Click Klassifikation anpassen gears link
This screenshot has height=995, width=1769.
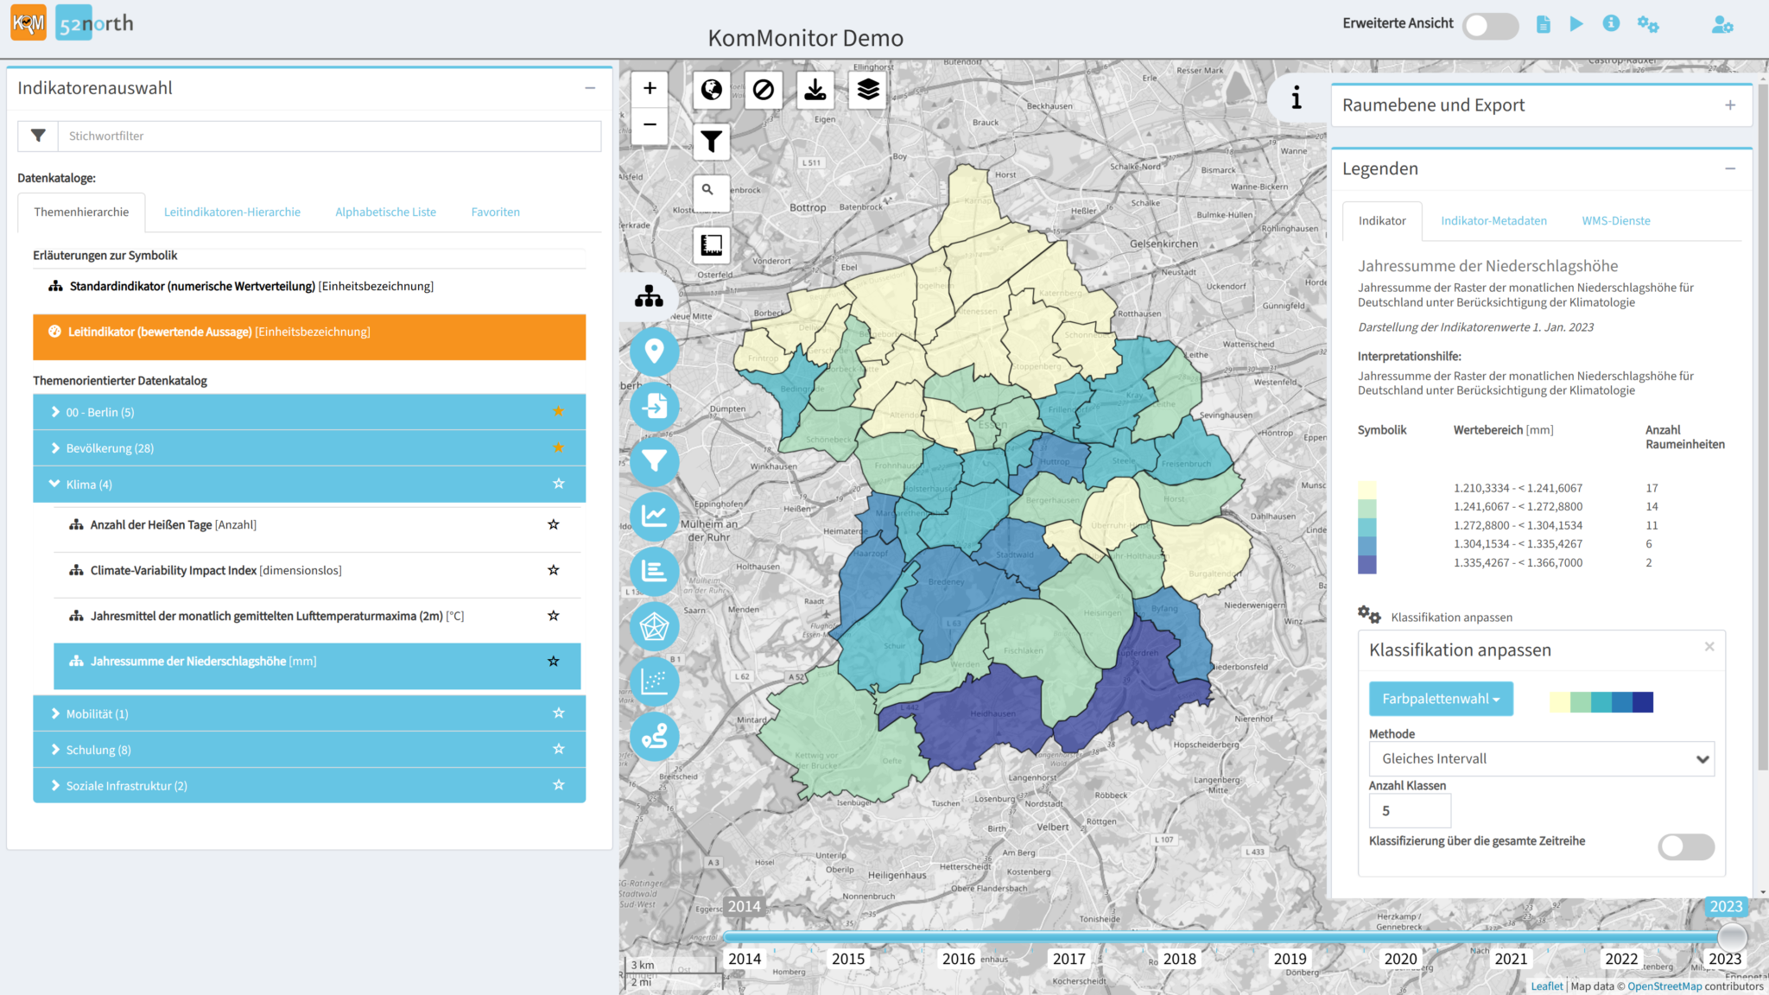pyautogui.click(x=1436, y=617)
